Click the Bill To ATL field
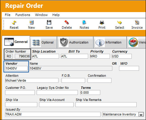This screenshot has width=146, height=120. 75,56
